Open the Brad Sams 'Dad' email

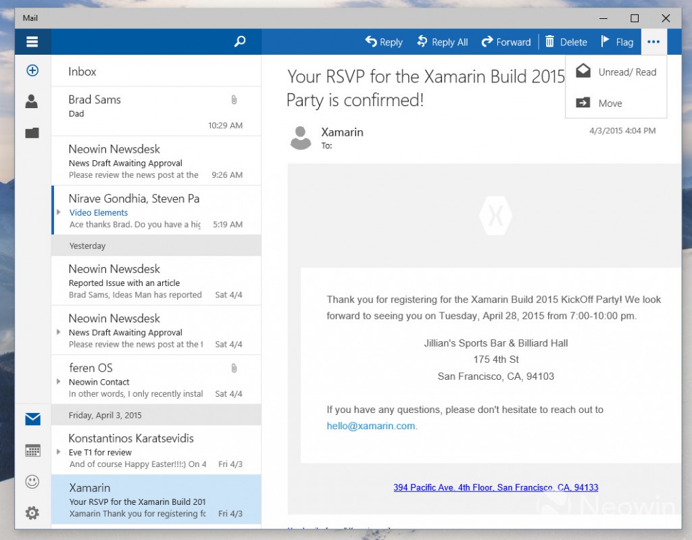click(x=156, y=112)
